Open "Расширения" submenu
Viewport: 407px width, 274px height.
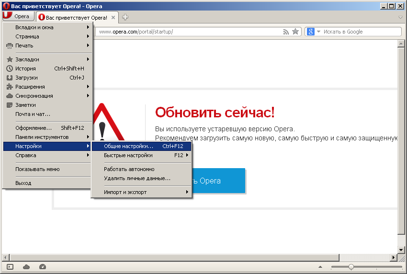[47, 87]
